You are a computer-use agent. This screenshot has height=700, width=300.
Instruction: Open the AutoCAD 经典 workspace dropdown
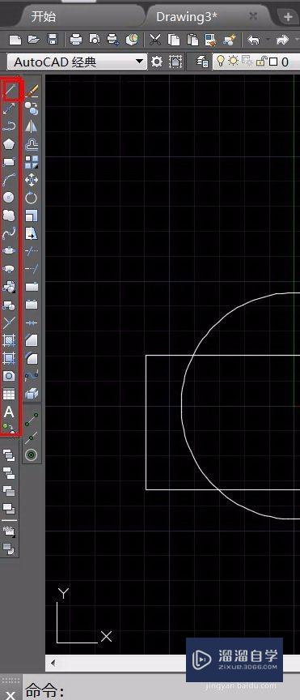tap(78, 62)
